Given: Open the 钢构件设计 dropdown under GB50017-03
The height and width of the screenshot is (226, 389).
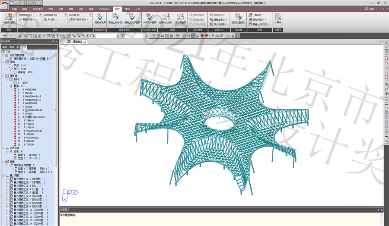Looking at the screenshot, I should pyautogui.click(x=27, y=19).
